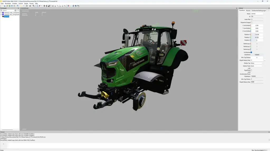This screenshot has width=270, height=151.
Task: Clear the Scenegraph search with the X icon
Action: click(x=15, y=10)
